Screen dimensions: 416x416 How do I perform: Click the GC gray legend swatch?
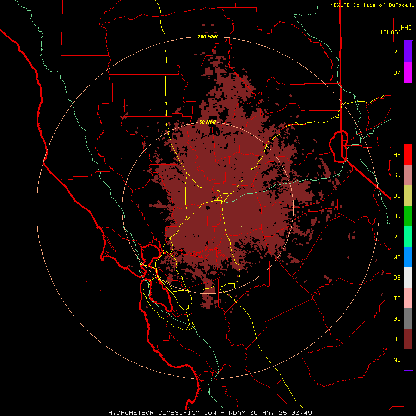pos(408,318)
